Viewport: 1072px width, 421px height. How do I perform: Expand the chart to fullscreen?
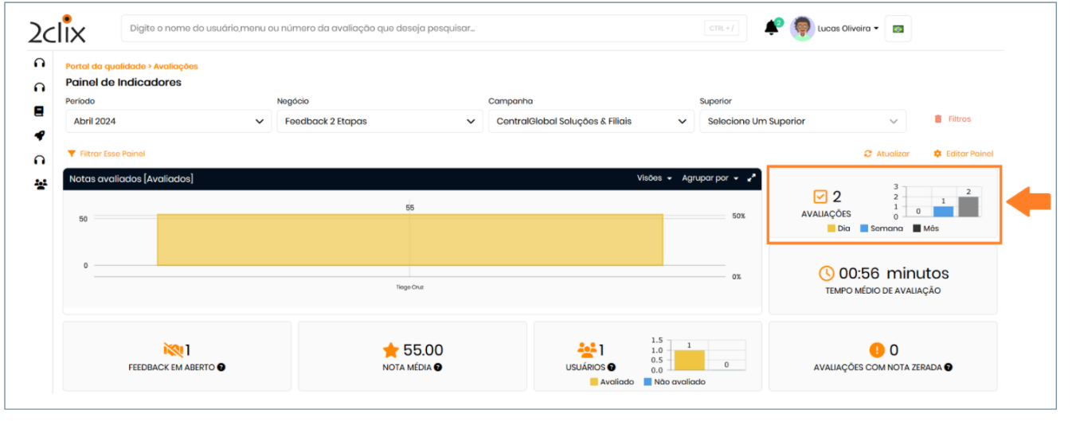[750, 178]
